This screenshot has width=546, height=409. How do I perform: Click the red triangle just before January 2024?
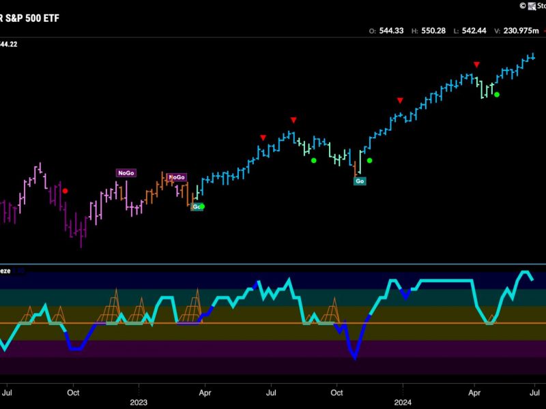(x=400, y=100)
